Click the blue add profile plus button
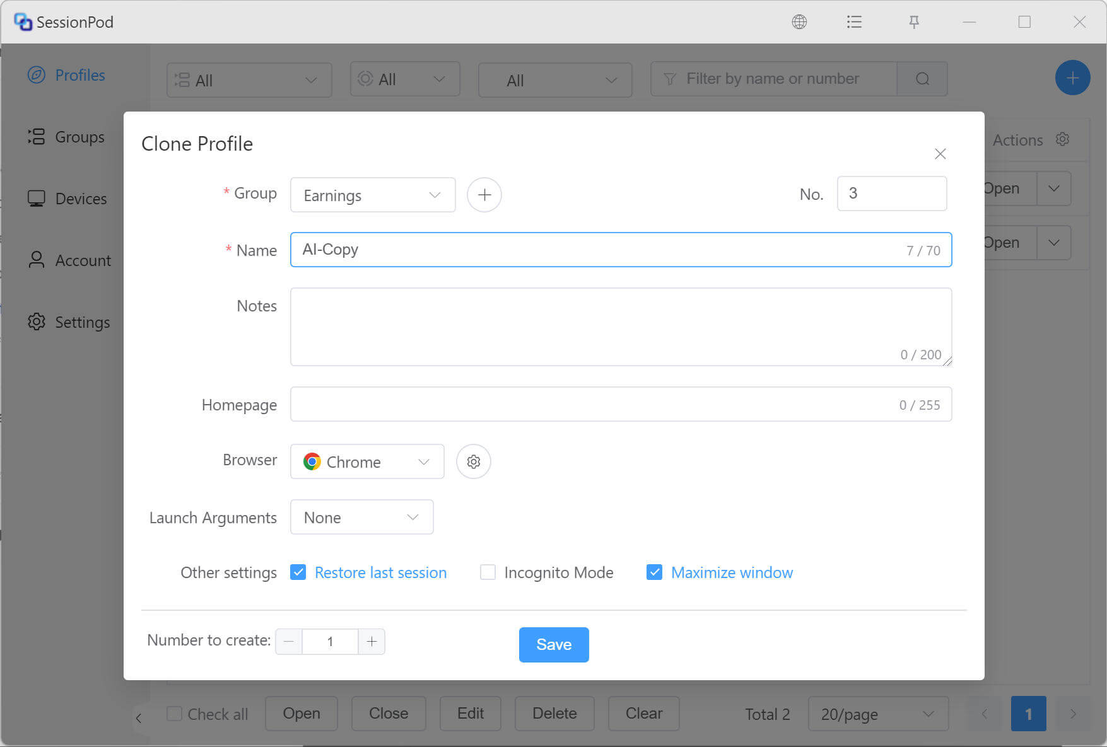 (1072, 78)
